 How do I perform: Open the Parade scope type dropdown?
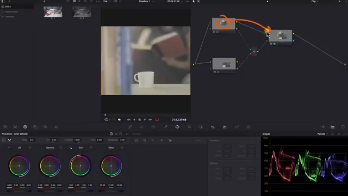pyautogui.click(x=322, y=134)
